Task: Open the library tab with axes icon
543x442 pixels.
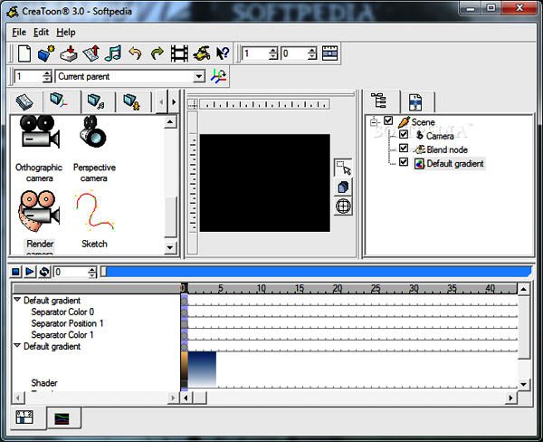Action: 58,101
